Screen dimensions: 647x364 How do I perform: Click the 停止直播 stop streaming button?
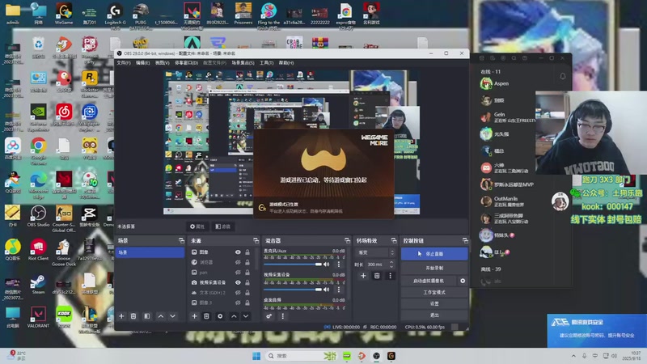pyautogui.click(x=434, y=254)
